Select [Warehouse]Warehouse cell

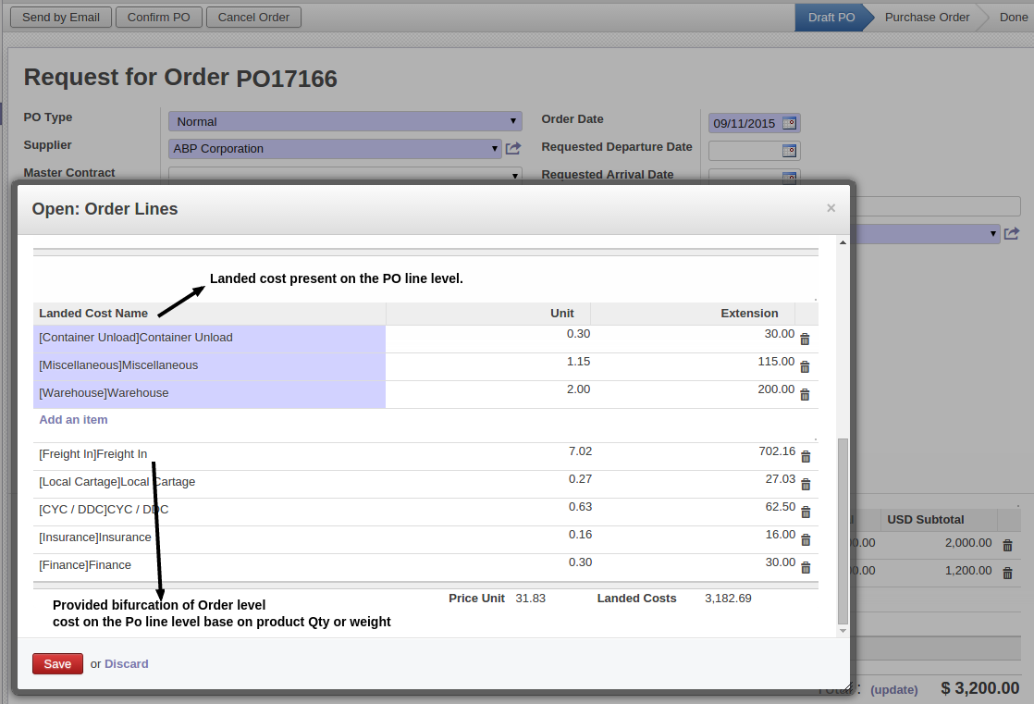tap(209, 394)
